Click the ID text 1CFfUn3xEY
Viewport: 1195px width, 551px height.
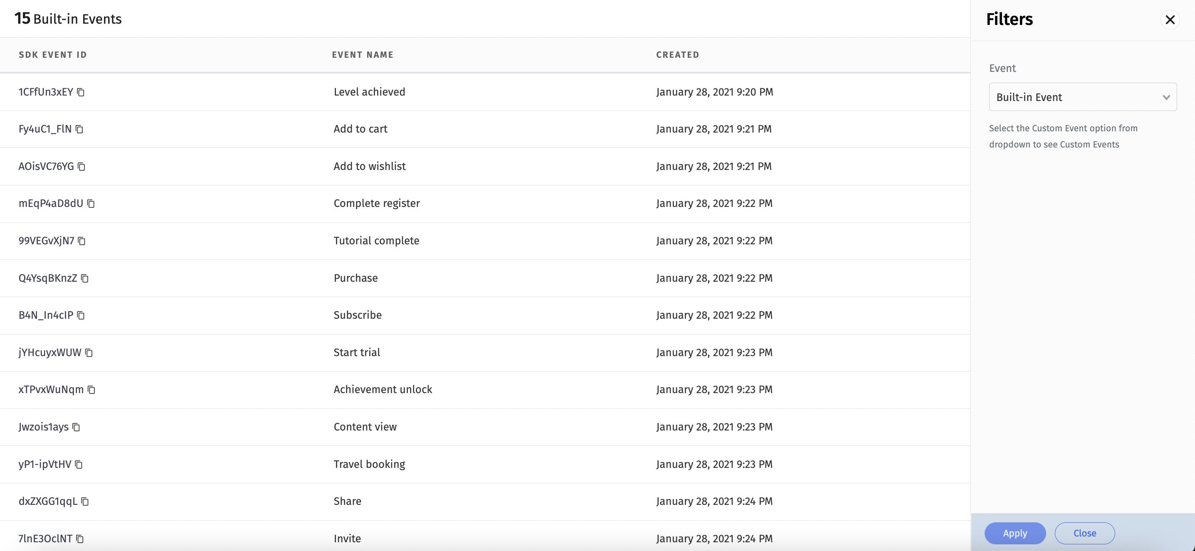[x=46, y=92]
